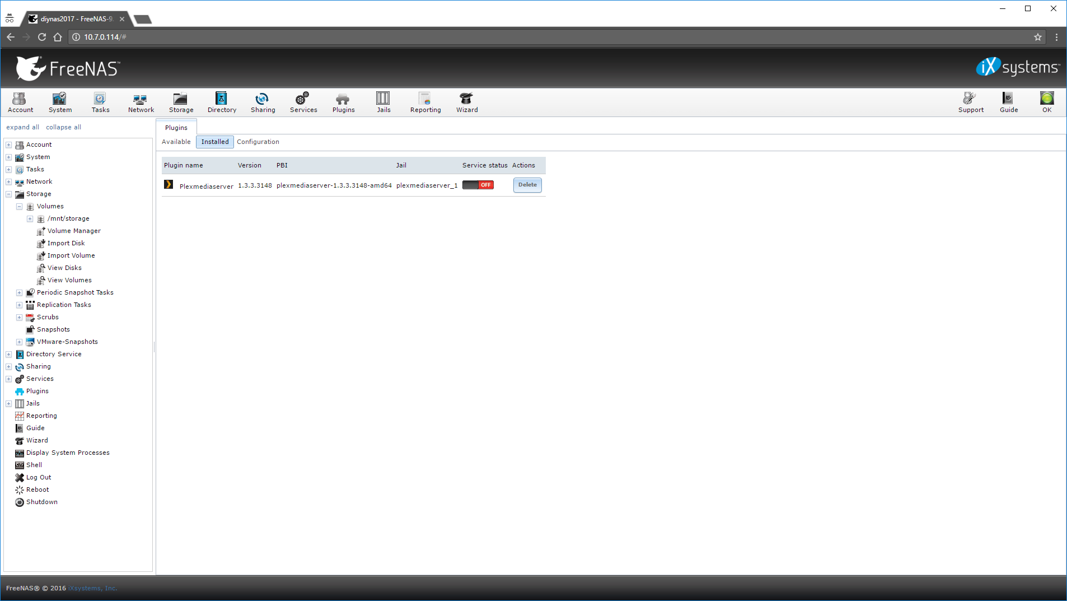Image resolution: width=1067 pixels, height=601 pixels.
Task: Select the Plugins main tab
Action: pos(176,128)
